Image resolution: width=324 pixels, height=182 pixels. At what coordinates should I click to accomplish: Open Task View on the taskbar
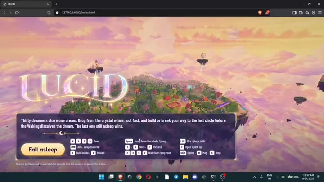pos(111,177)
